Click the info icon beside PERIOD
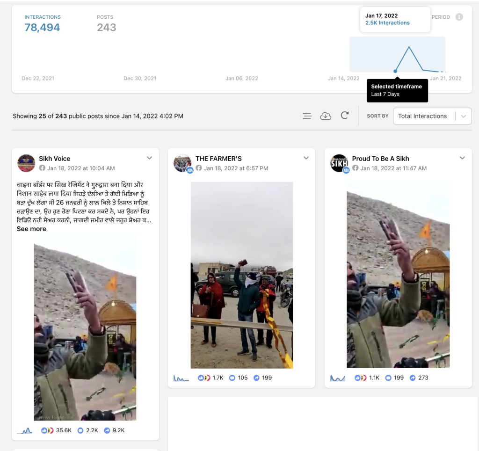The height and width of the screenshot is (451, 479). (x=459, y=17)
